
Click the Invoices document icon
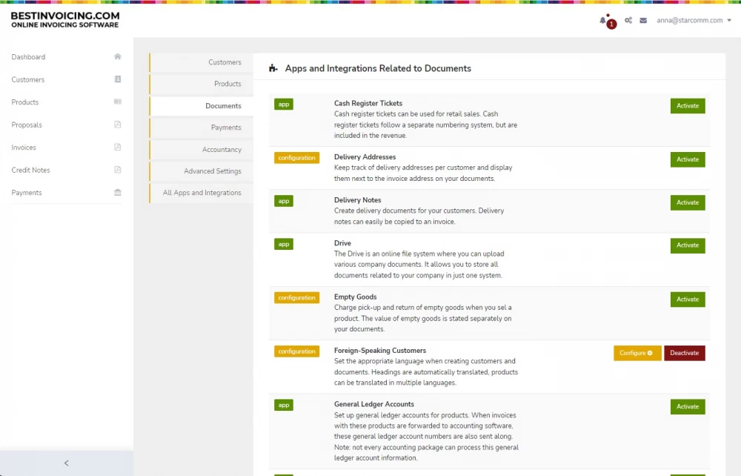click(x=118, y=148)
